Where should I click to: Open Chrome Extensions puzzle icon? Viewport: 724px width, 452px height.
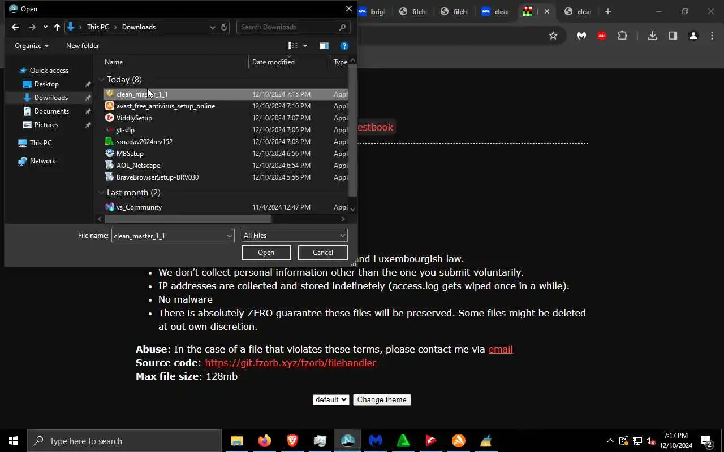pos(623,36)
